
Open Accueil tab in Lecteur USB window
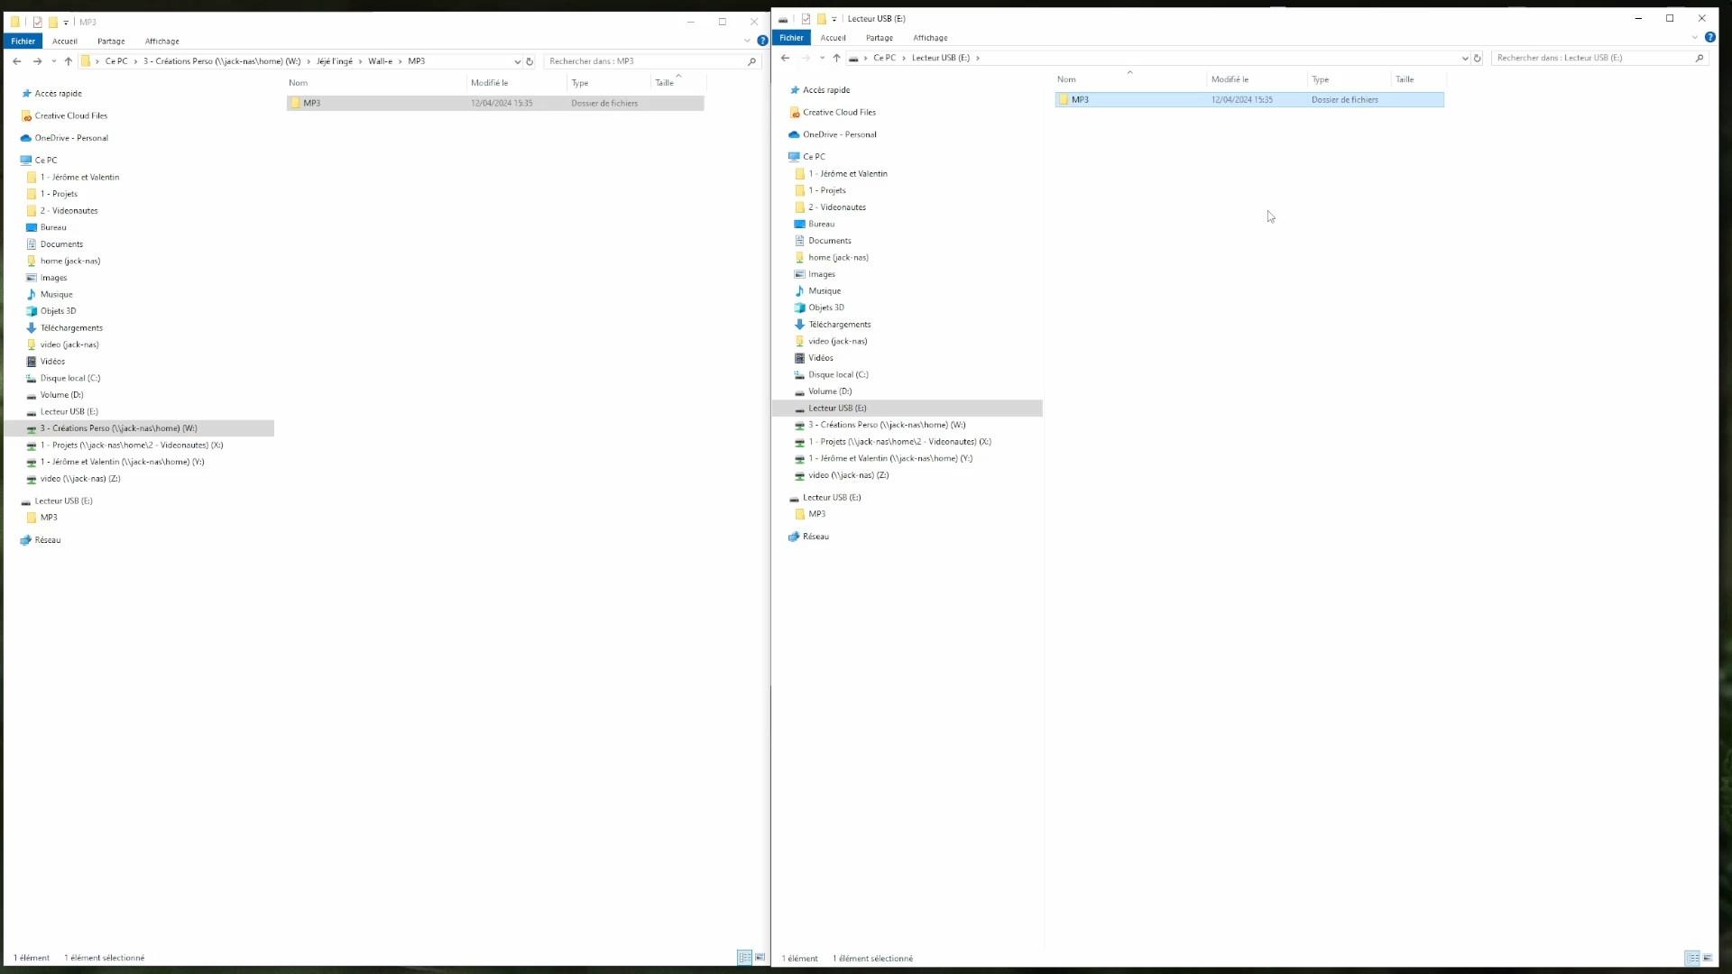coord(834,37)
